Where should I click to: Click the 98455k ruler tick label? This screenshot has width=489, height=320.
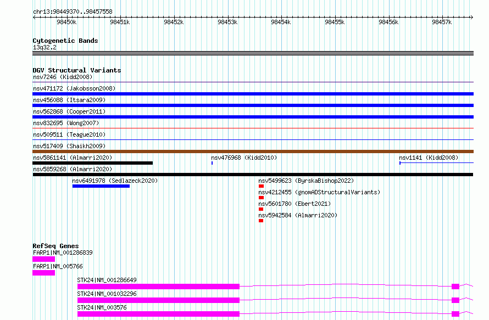(x=335, y=22)
